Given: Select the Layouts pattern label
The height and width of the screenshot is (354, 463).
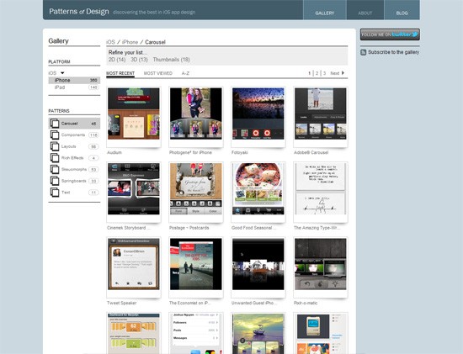Looking at the screenshot, I should pyautogui.click(x=69, y=146).
